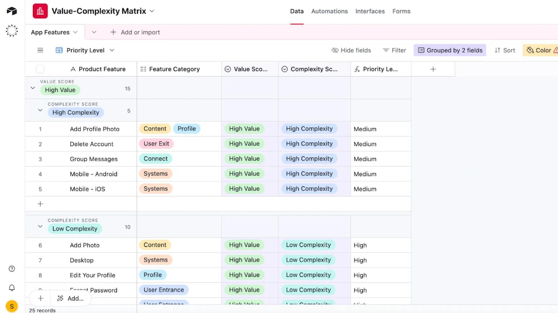
Task: Select the Mobile - Android cell
Action: 93,174
